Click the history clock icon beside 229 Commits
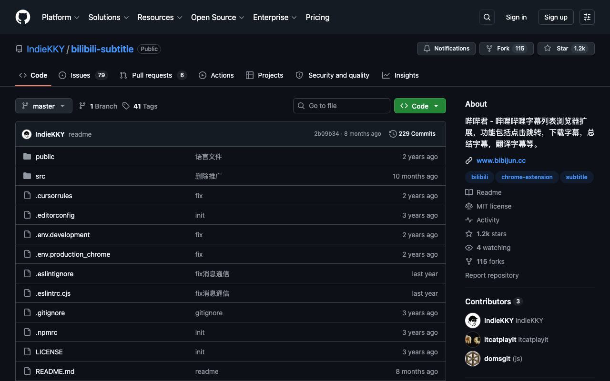Screen dimensions: 610x381 pos(393,134)
